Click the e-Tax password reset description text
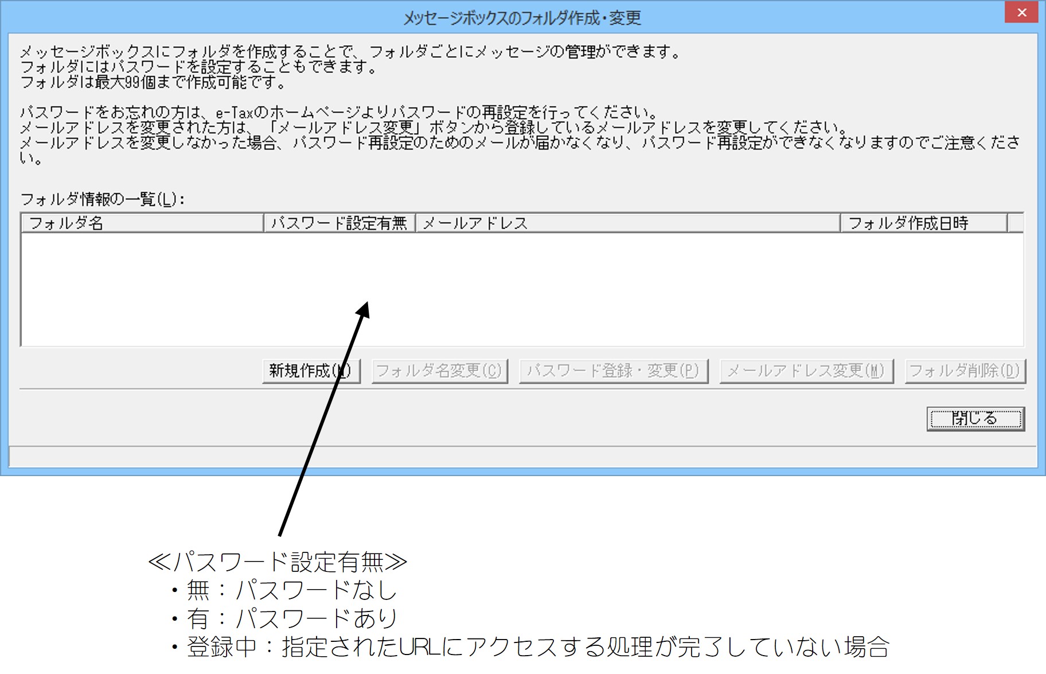 339,112
